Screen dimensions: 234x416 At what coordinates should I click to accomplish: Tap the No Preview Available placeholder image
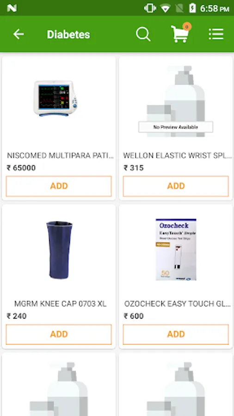coord(176,101)
